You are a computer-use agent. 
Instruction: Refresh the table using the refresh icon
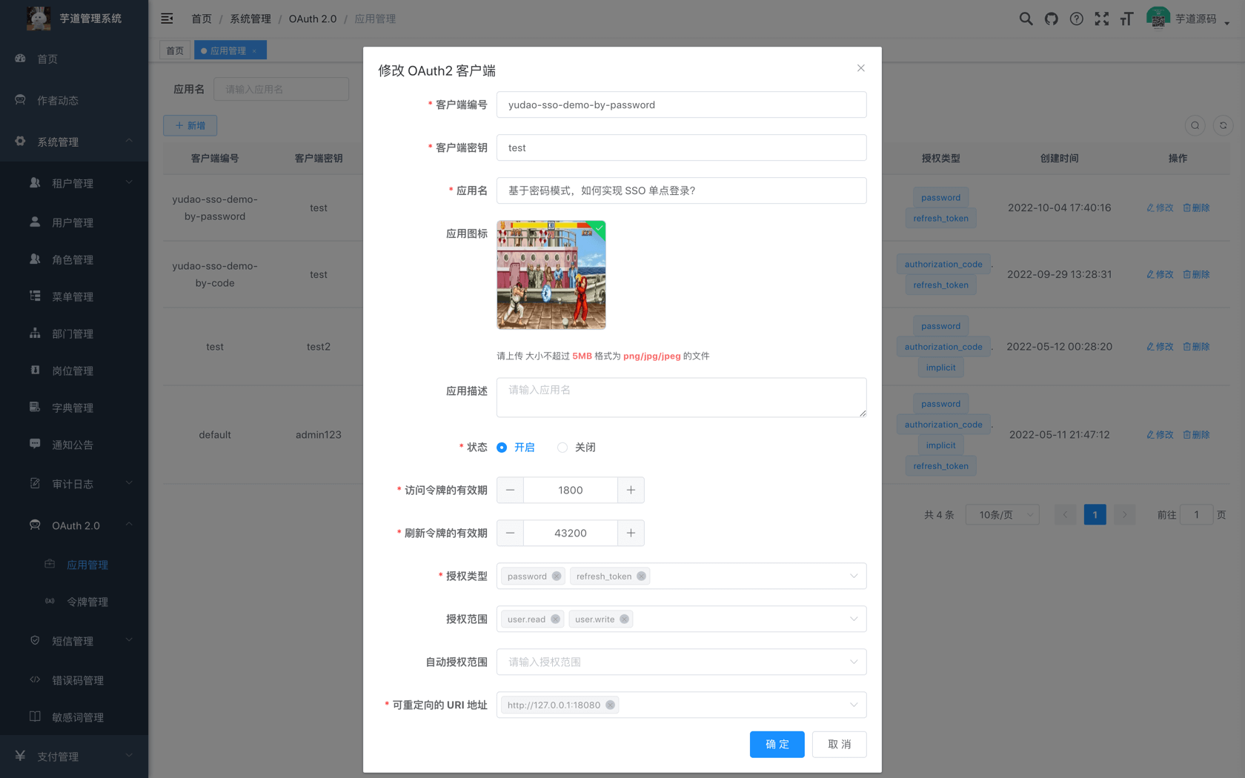1223,125
